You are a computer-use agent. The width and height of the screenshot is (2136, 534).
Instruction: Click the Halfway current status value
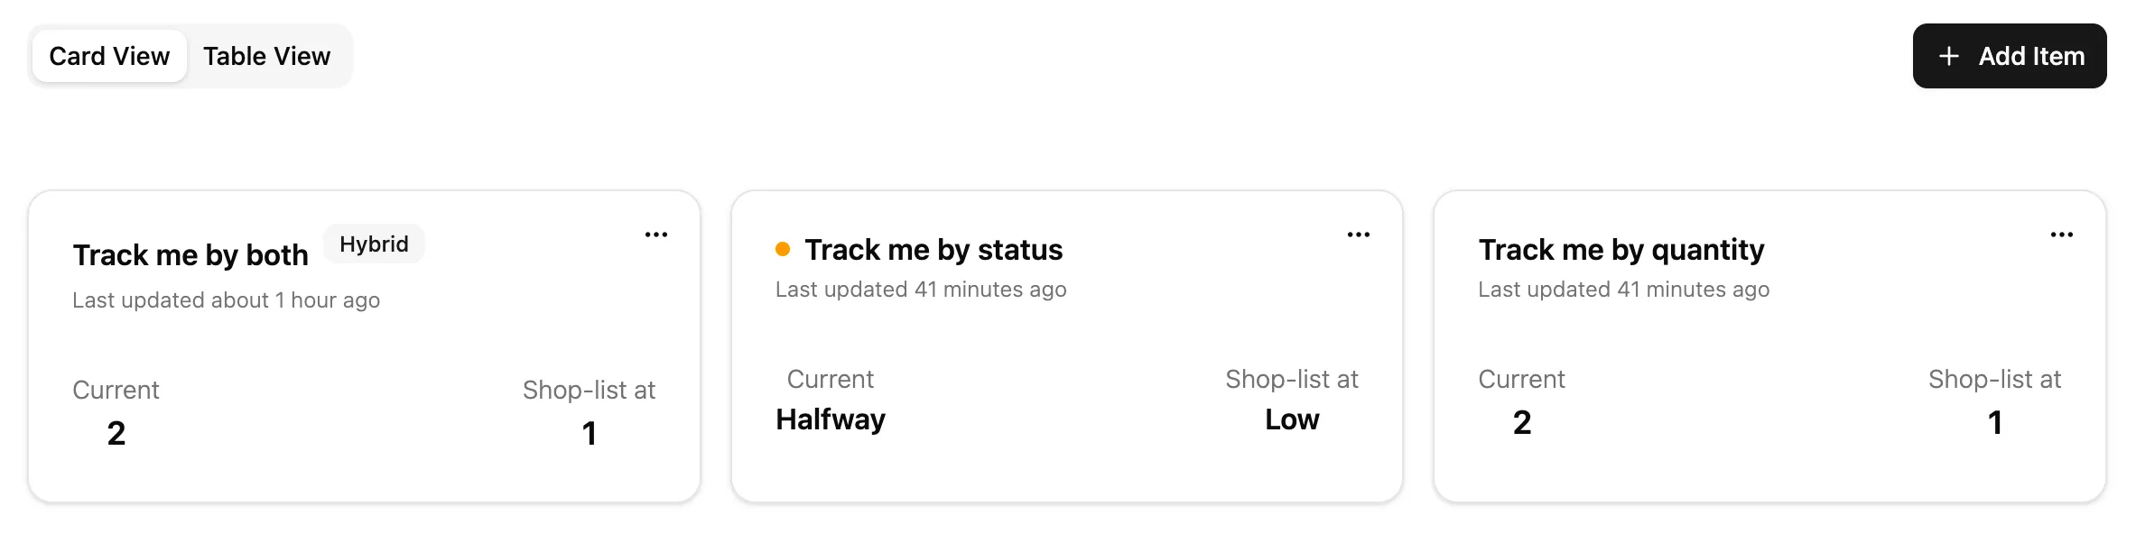pyautogui.click(x=831, y=419)
